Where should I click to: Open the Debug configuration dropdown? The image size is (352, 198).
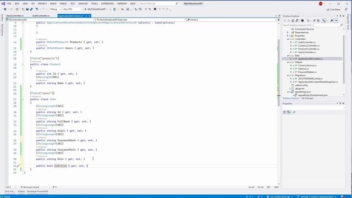(55, 9)
